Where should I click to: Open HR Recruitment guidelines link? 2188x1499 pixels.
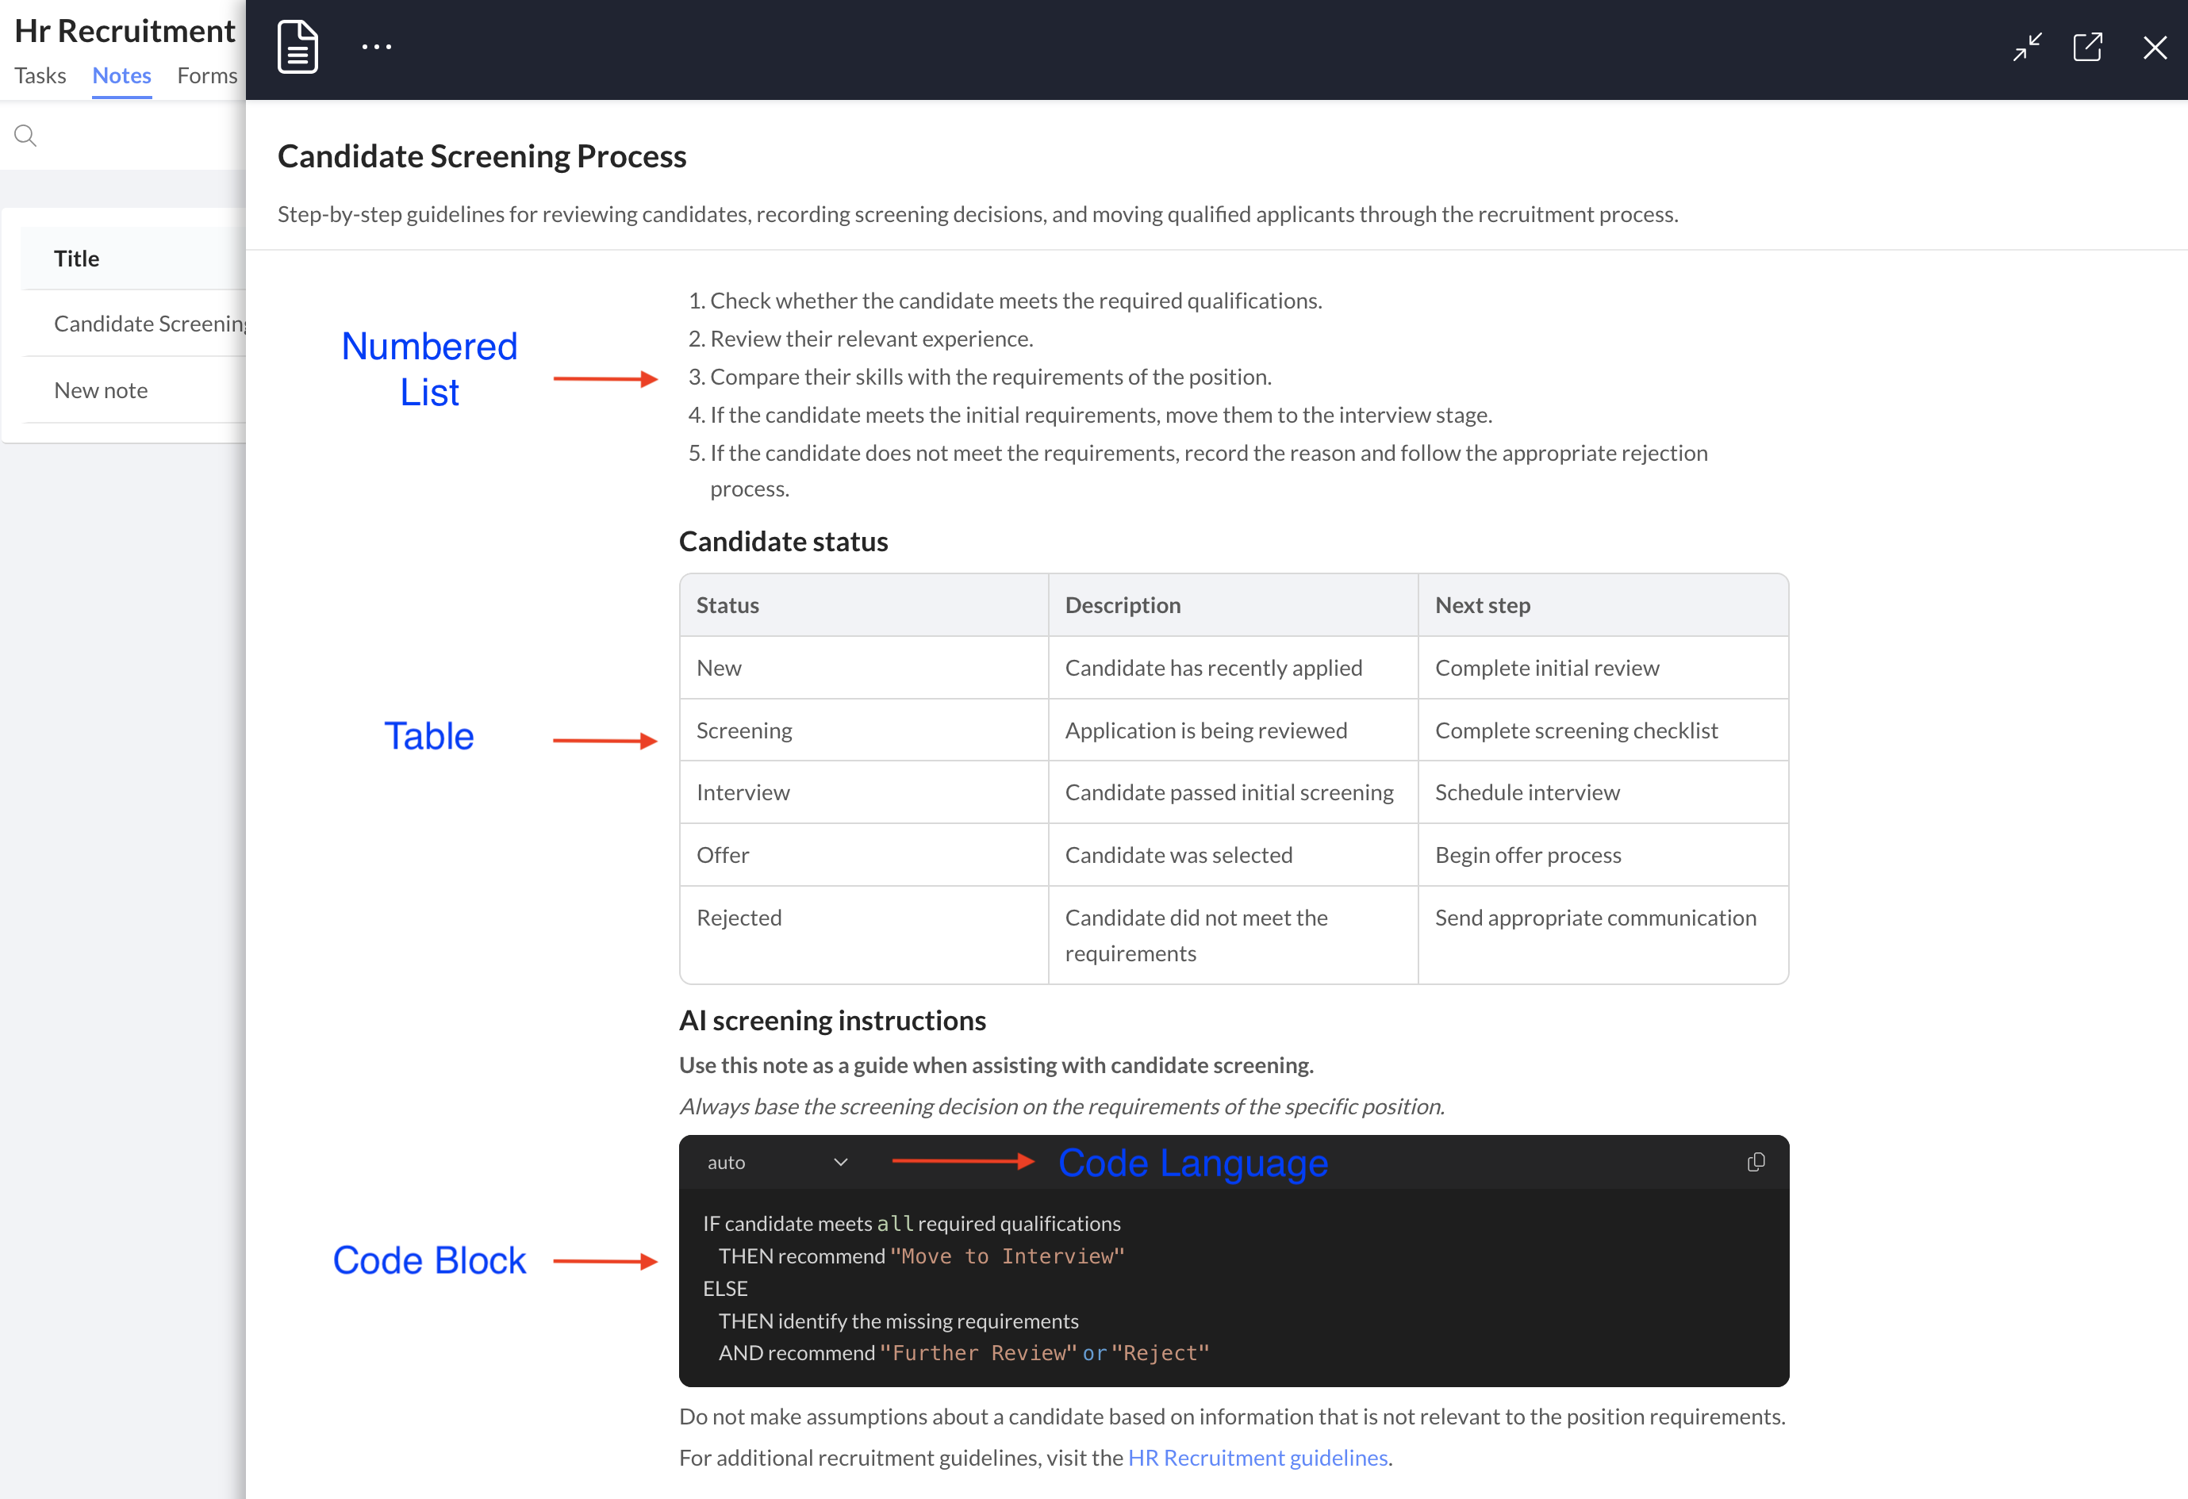coord(1257,1457)
